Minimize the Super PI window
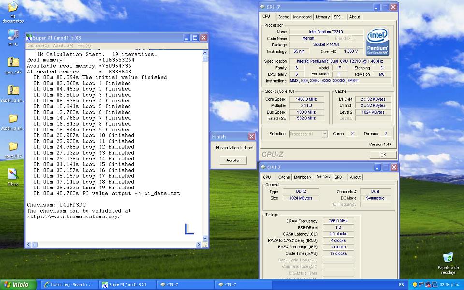The width and height of the screenshot is (464, 290). click(187, 38)
